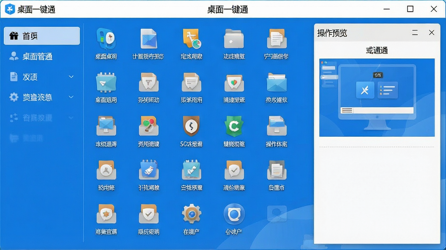Screen dimensions: 446x250
Task: Click the faded chat bubble icon
Action: [277, 214]
